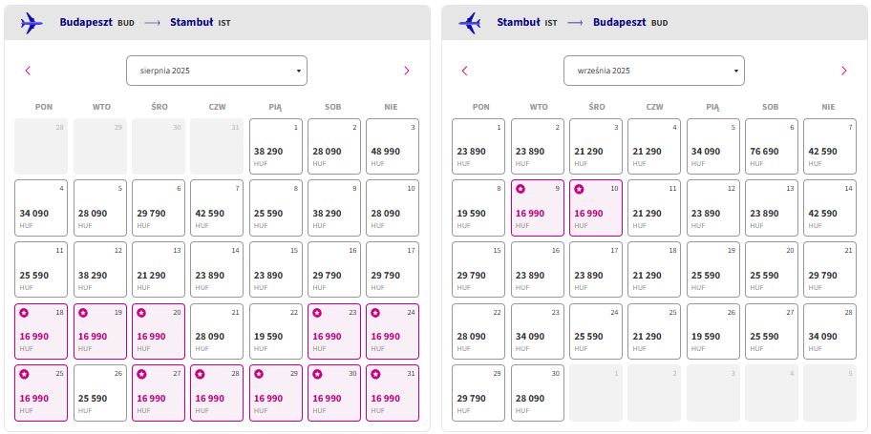Open the września 2025 month dropdown

click(654, 71)
